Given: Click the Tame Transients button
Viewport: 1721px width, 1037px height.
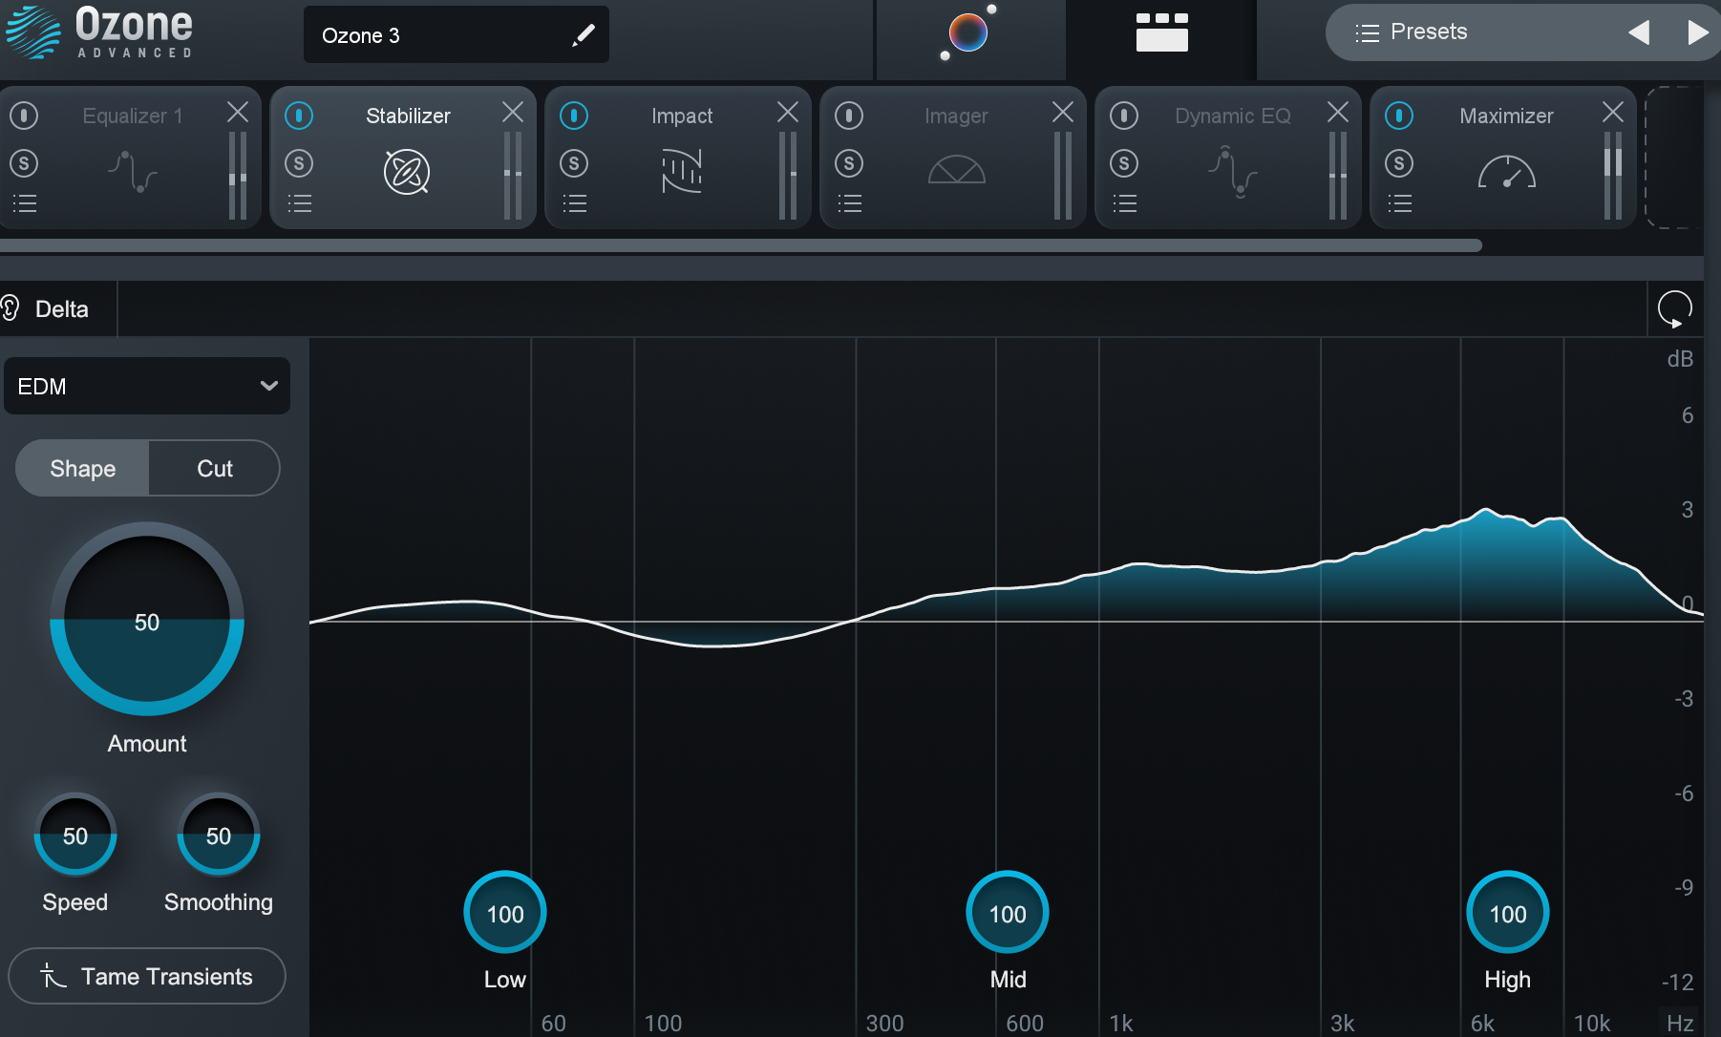Looking at the screenshot, I should click(145, 976).
